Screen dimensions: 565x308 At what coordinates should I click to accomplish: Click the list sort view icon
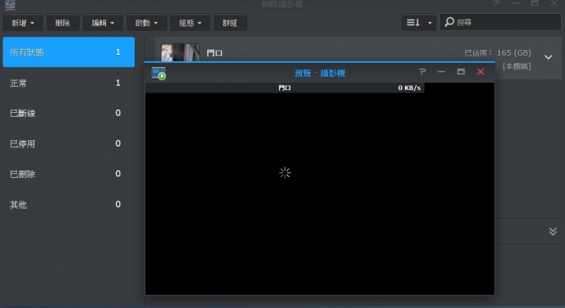[x=413, y=22]
